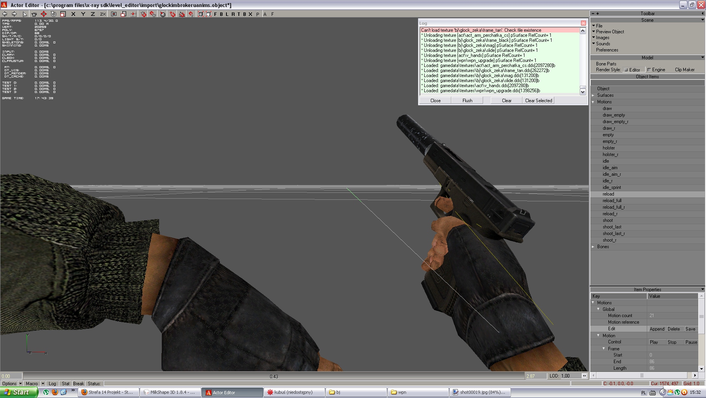Viewport: 706px width, 398px height.
Task: Close the Log panel with red X
Action: pyautogui.click(x=583, y=23)
